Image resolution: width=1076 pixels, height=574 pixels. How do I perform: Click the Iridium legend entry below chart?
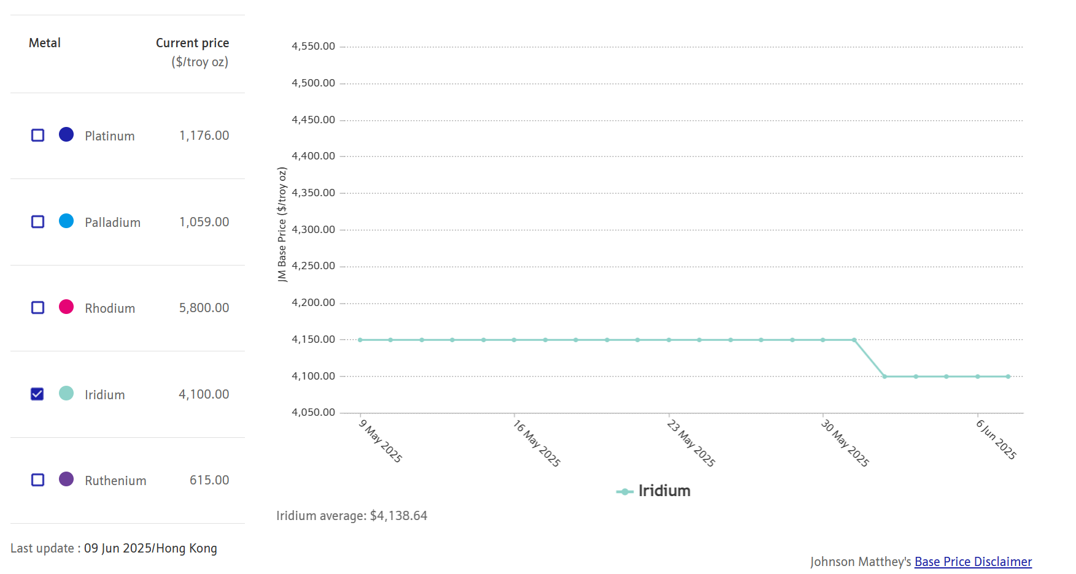click(x=654, y=491)
